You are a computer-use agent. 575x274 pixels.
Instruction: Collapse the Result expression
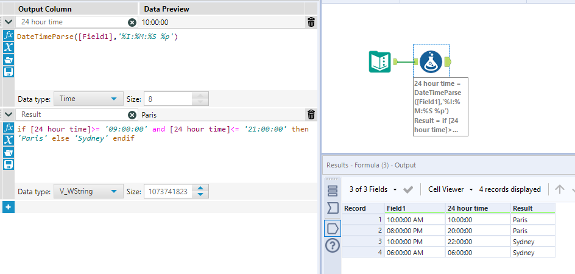(9, 115)
